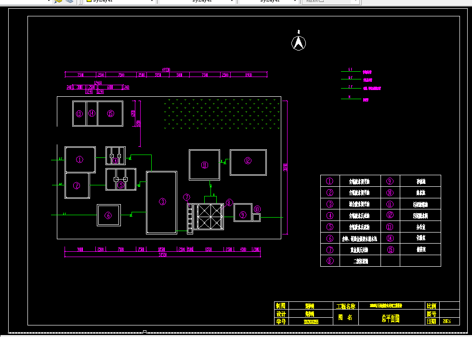Click the 4500 bottom dimension text
This screenshot has width=472, height=337.
243,249
